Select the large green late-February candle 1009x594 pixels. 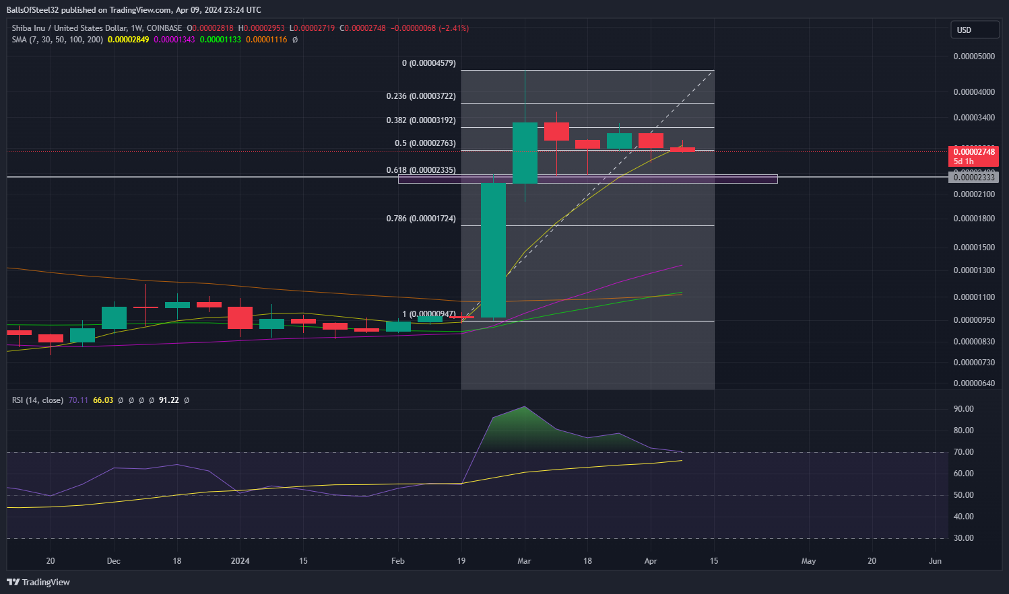(x=493, y=250)
